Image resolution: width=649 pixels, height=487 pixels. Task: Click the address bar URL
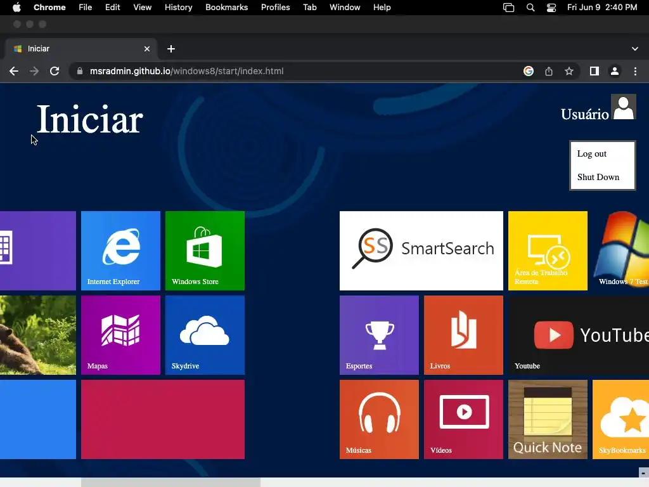(x=187, y=71)
